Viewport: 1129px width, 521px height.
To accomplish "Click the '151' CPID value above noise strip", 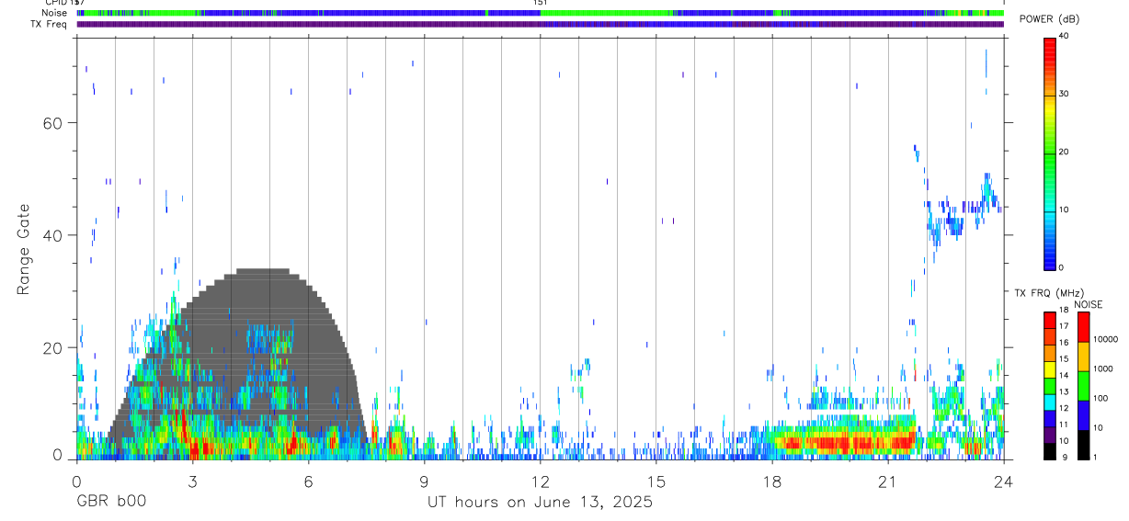I will pos(540,3).
